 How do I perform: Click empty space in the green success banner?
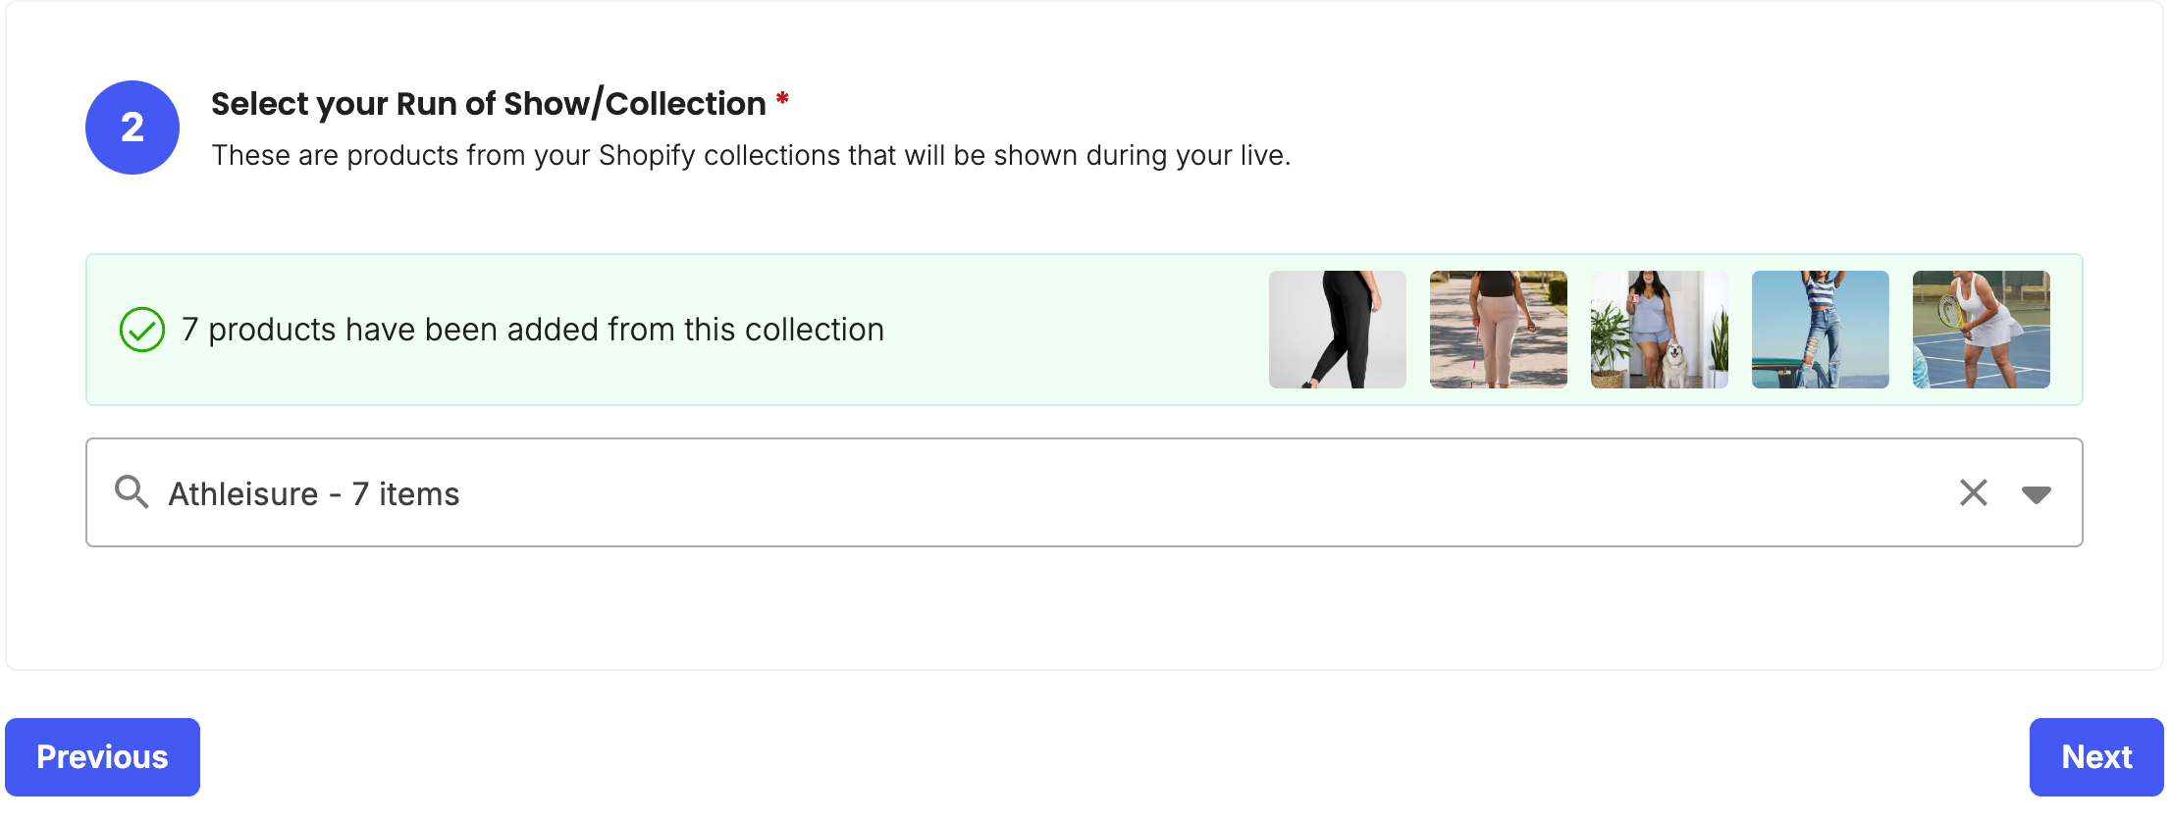(x=1080, y=330)
